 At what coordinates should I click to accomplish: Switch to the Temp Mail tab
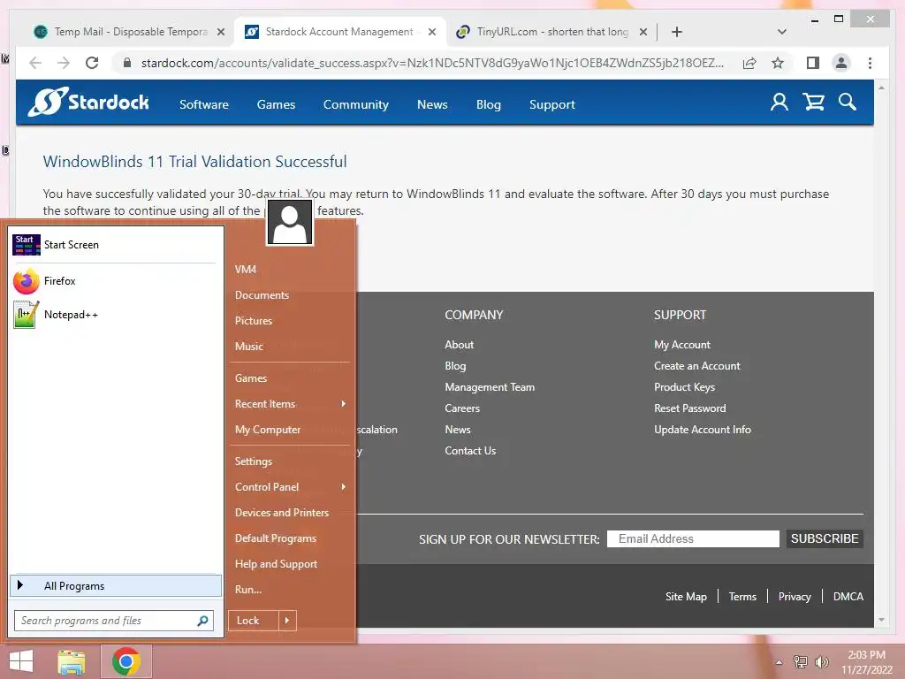click(x=130, y=32)
